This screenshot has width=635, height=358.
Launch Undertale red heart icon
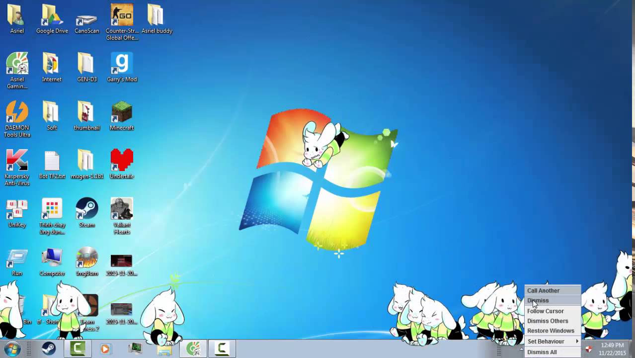(x=122, y=165)
